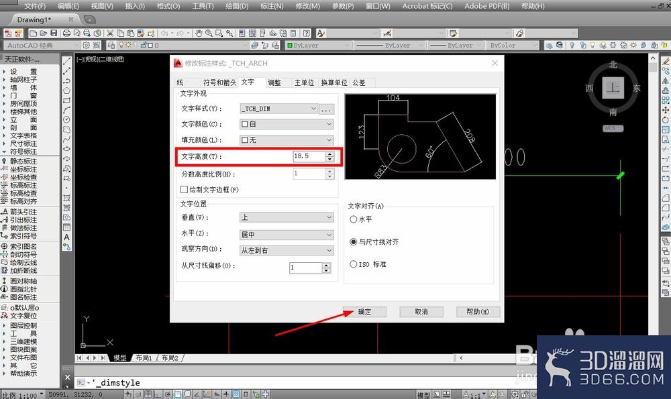Click the Drawing1* document tab

[34, 19]
